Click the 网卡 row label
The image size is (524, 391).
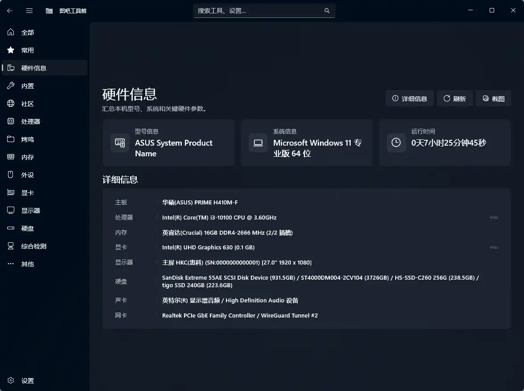click(x=121, y=316)
